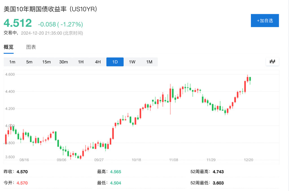The height and width of the screenshot is (191, 289).
Task: Switch to the 4H interval
Action: click(x=98, y=62)
